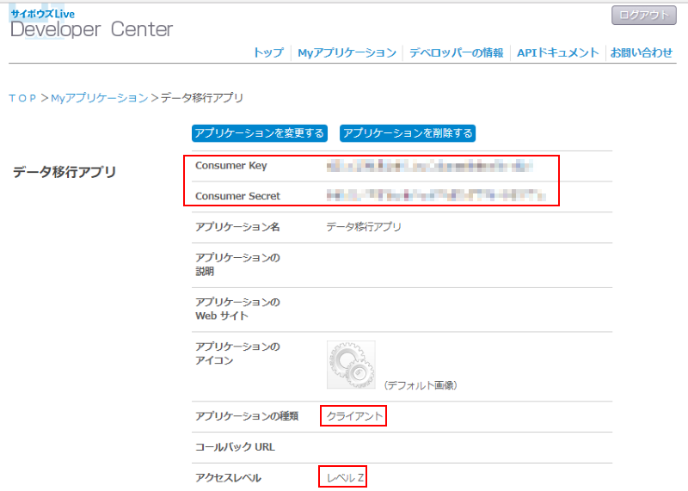Click the Consumer Secret label
The height and width of the screenshot is (491, 688).
[237, 196]
